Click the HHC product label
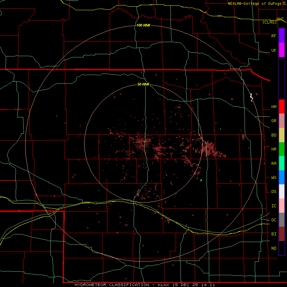287x287 pixels. (280, 19)
